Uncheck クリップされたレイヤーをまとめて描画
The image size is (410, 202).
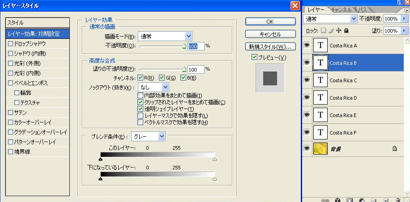[141, 102]
